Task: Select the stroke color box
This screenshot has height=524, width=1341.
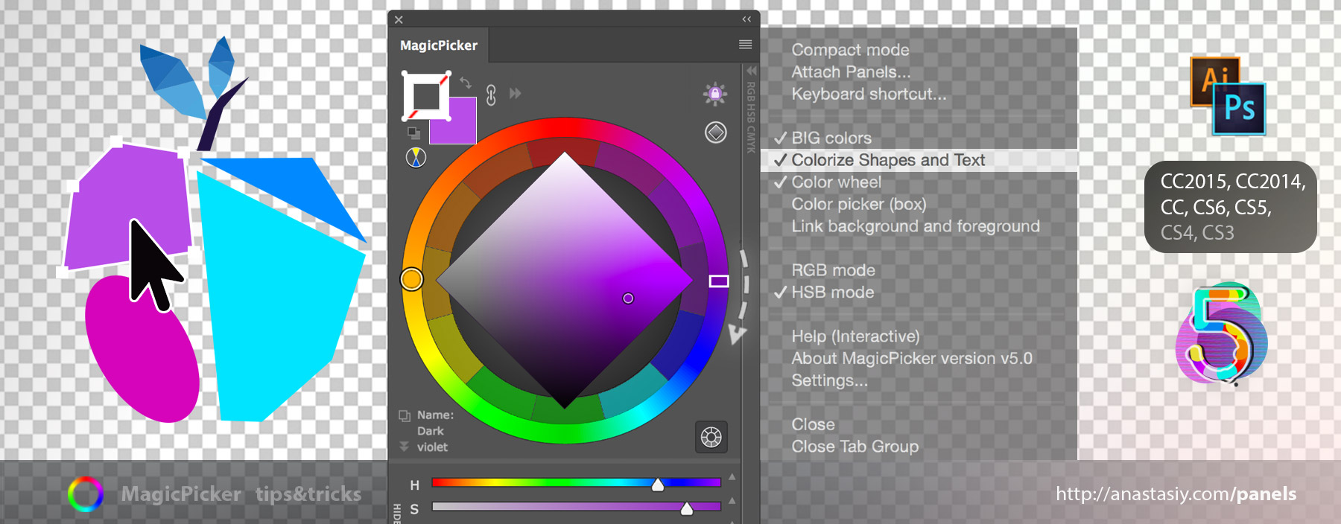Action: pos(426,96)
